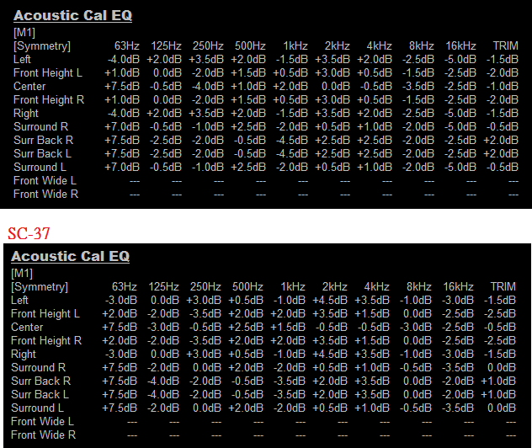Click '[Symmetry]' in the SC-37 table
This screenshot has width=532, height=448.
[x=40, y=287]
